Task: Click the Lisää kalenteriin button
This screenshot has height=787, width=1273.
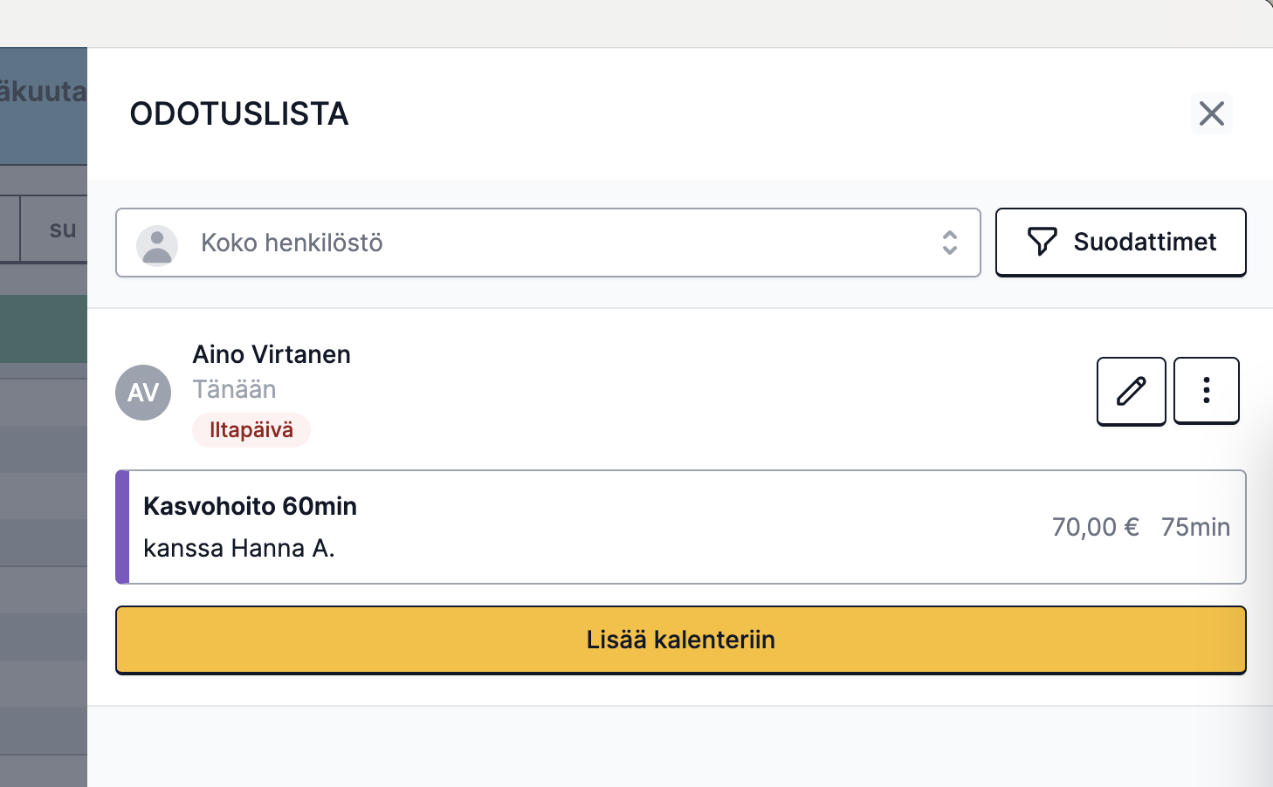Action: click(x=680, y=640)
